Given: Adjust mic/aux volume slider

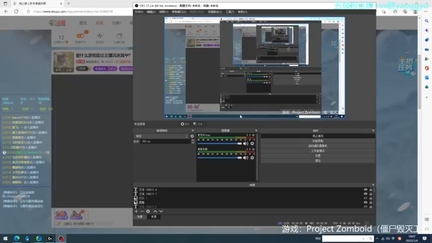Looking at the screenshot, I should click(220, 144).
